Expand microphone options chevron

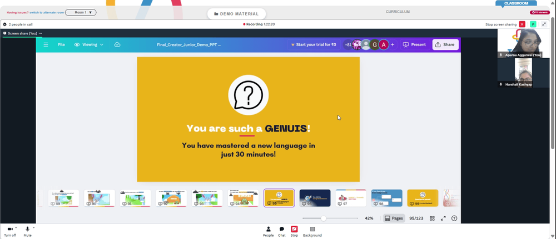coord(34,227)
